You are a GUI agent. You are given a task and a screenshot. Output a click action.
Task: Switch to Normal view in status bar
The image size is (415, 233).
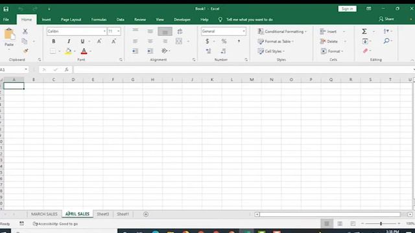[x=327, y=224]
